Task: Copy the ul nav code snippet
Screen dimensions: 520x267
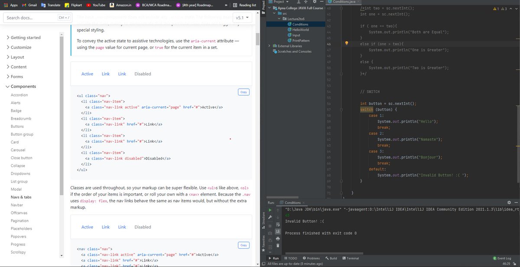Action: click(244, 92)
